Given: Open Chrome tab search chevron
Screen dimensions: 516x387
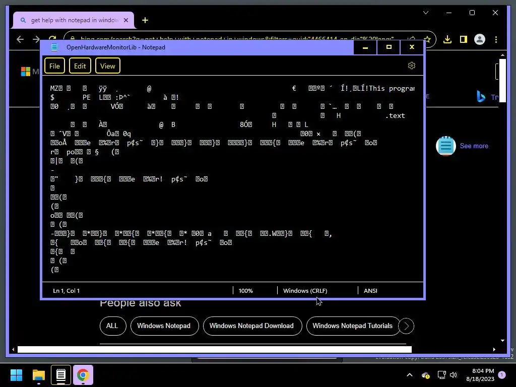Looking at the screenshot, I should point(425,13).
